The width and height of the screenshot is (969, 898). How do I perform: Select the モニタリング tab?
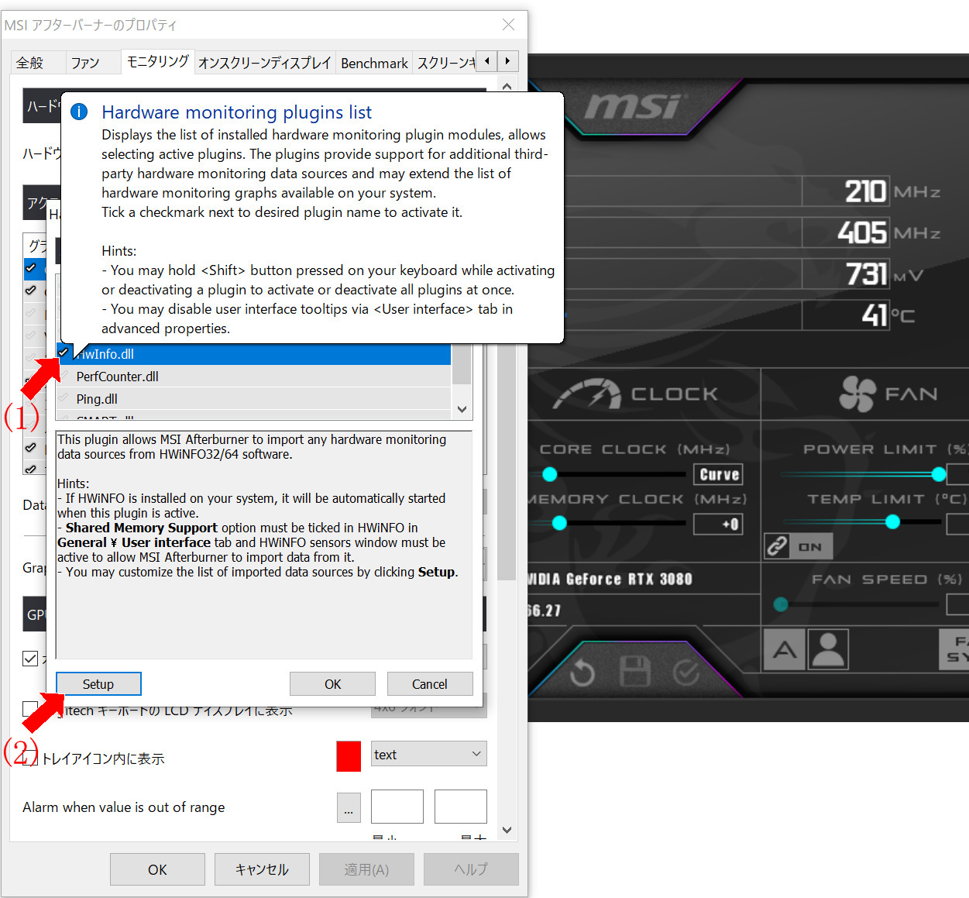click(157, 61)
